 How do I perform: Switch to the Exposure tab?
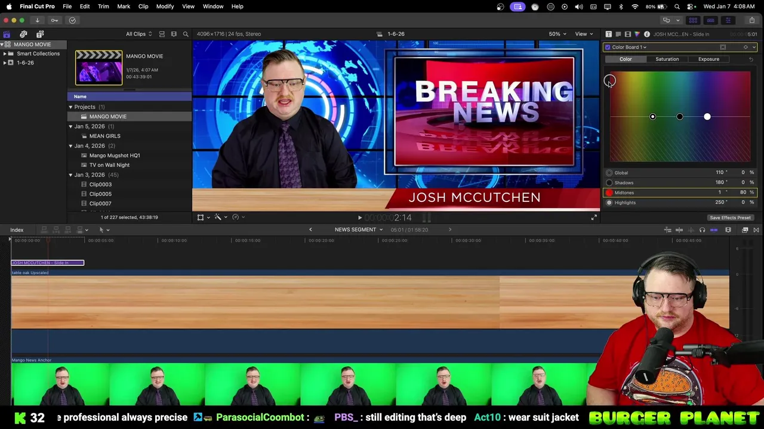[x=708, y=59]
